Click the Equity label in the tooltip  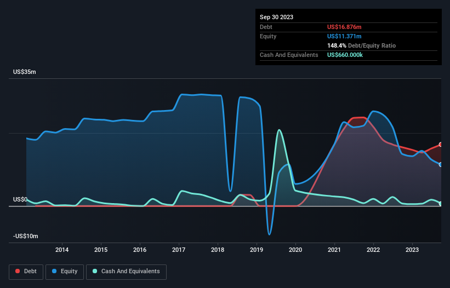point(268,36)
